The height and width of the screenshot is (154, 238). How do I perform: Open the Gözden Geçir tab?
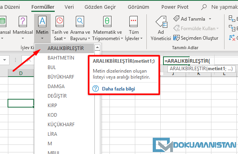coord(100,7)
